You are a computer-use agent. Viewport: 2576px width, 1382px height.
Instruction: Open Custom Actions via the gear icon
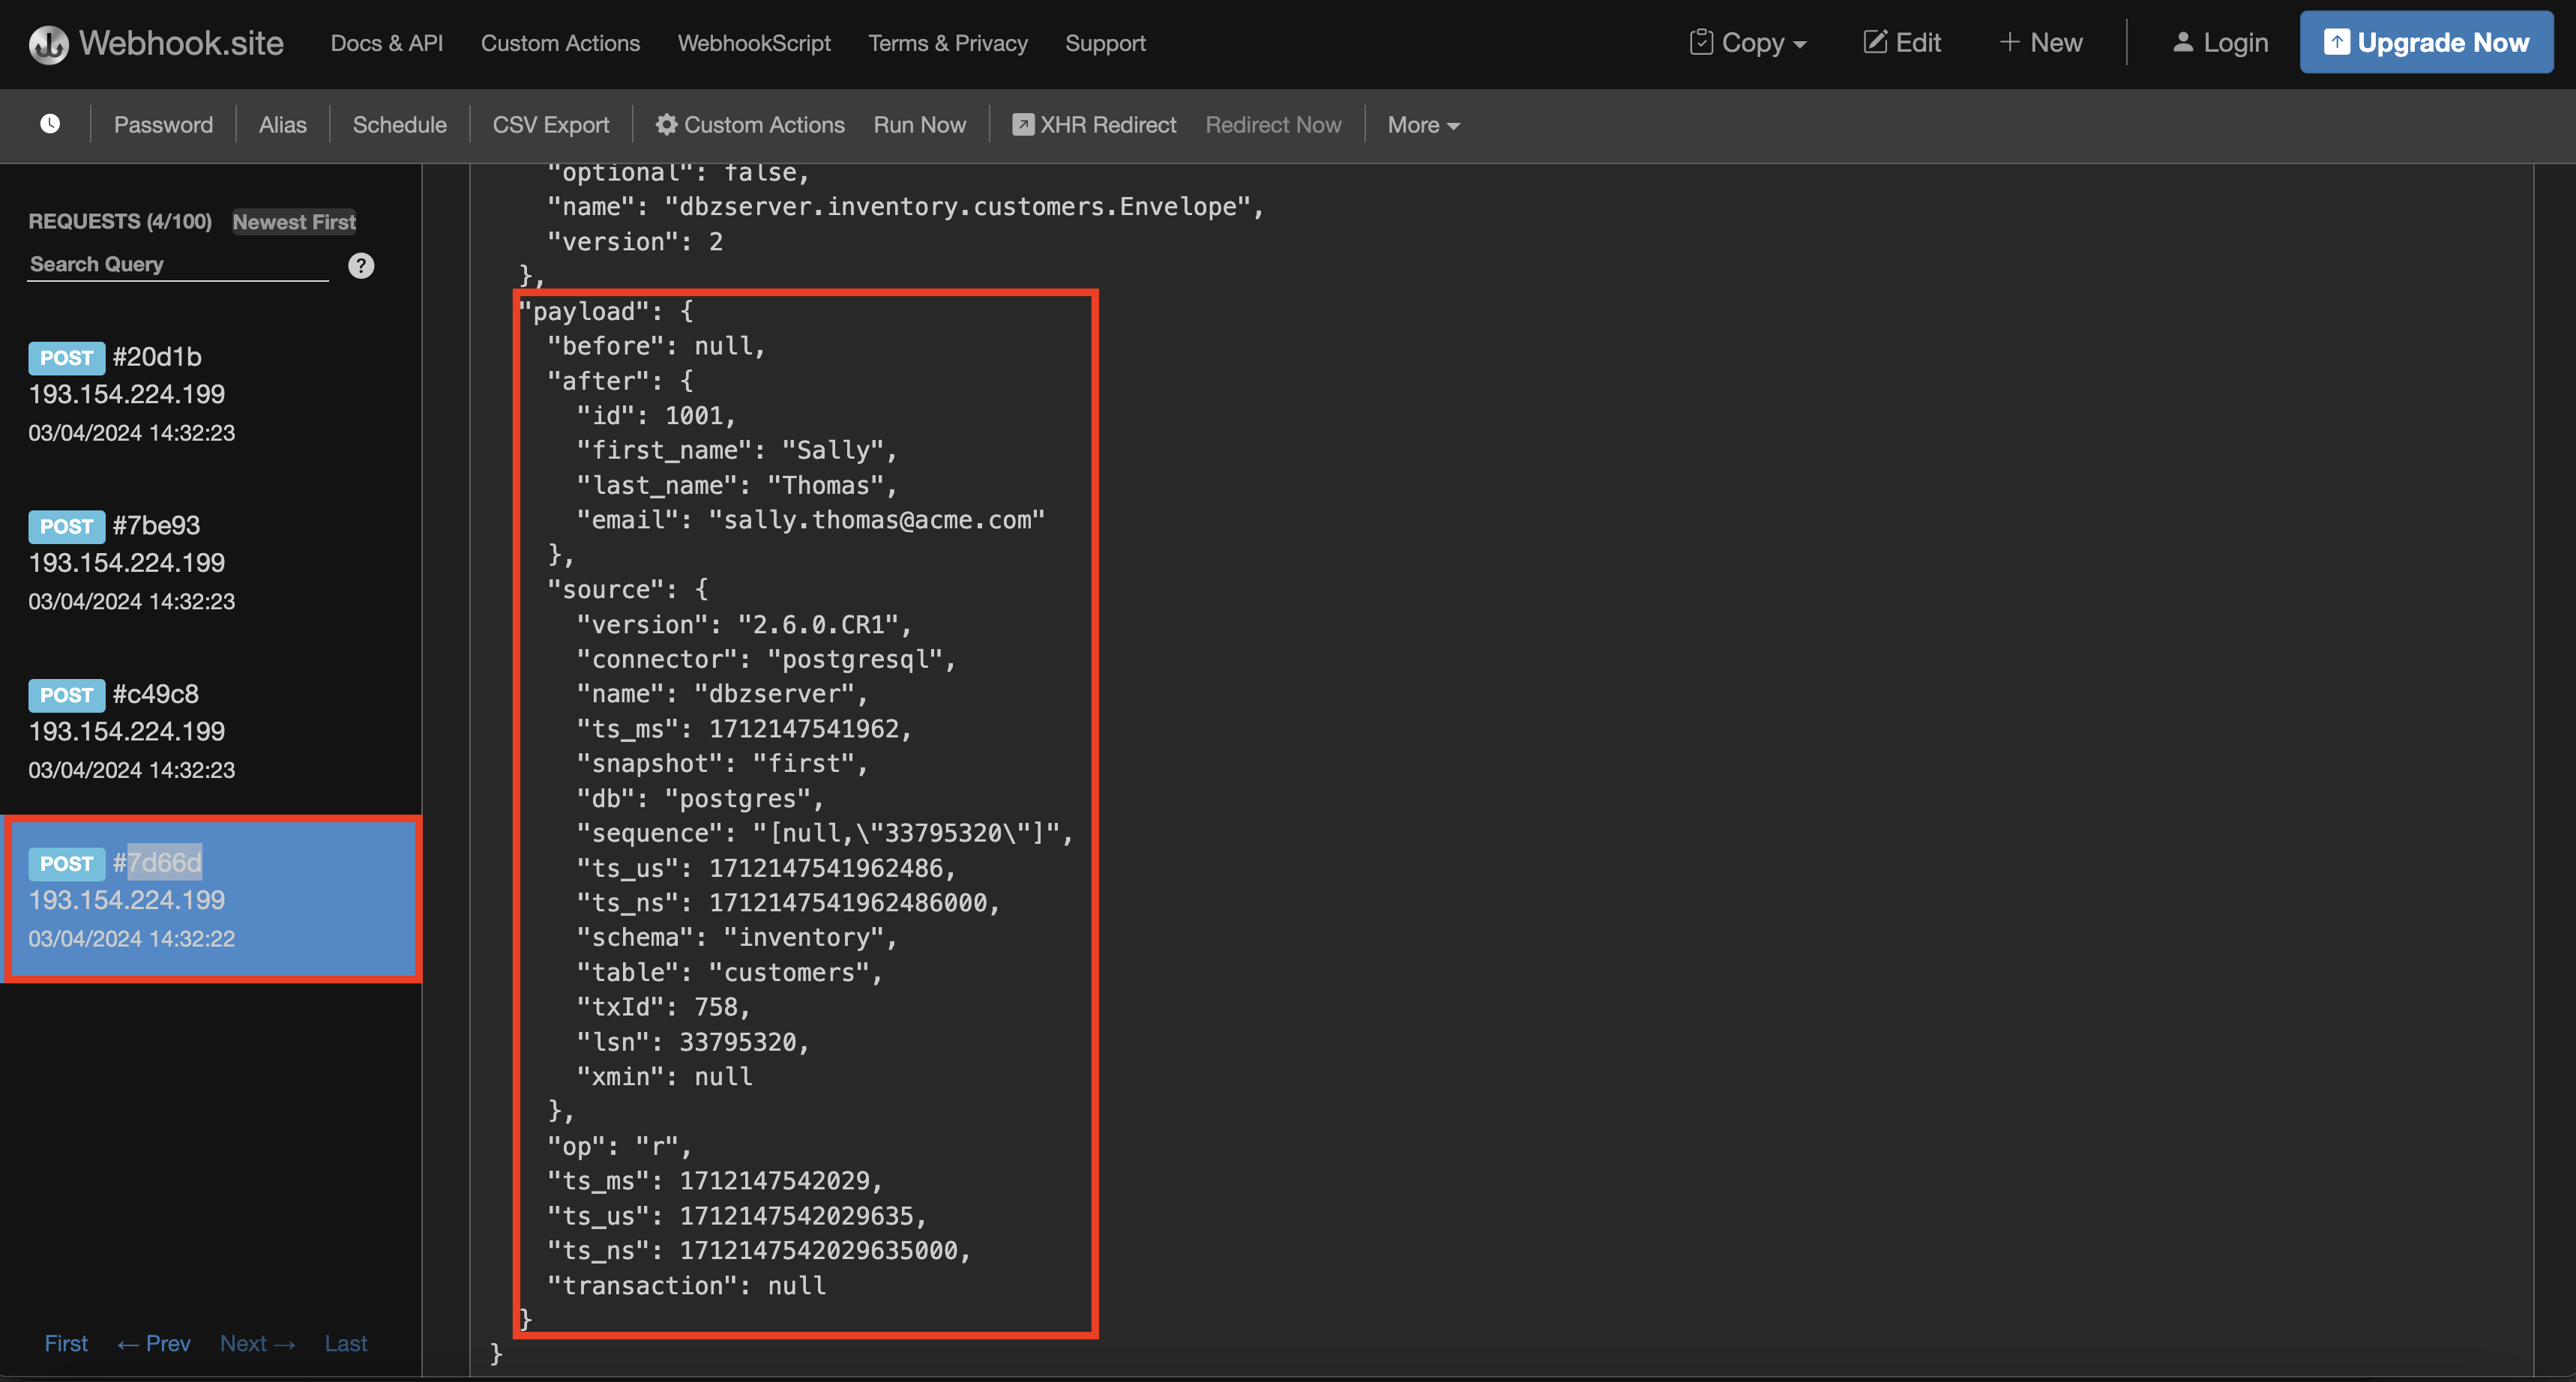click(x=666, y=124)
